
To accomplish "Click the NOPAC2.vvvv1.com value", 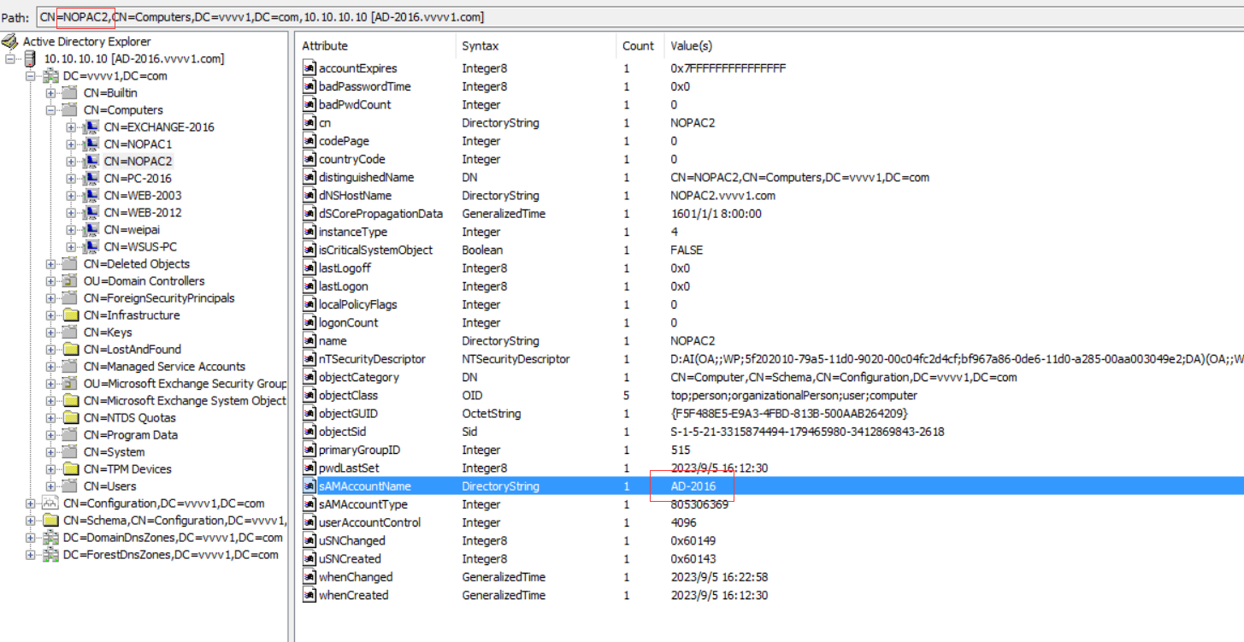I will point(723,196).
